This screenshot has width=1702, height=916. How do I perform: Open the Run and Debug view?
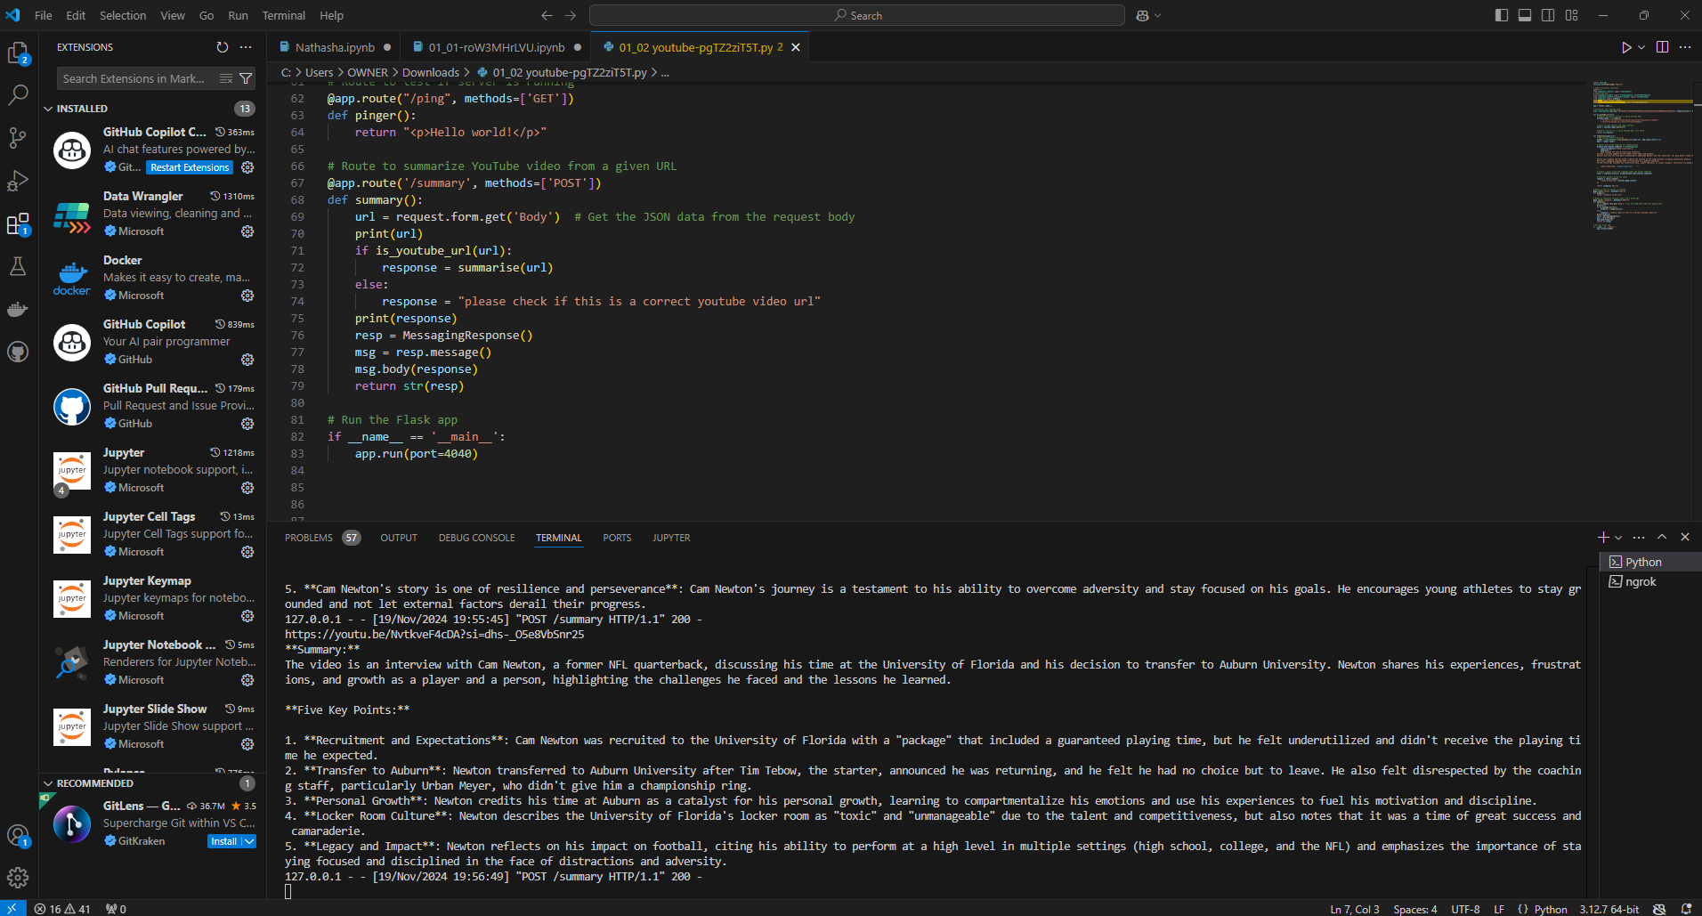(x=18, y=181)
